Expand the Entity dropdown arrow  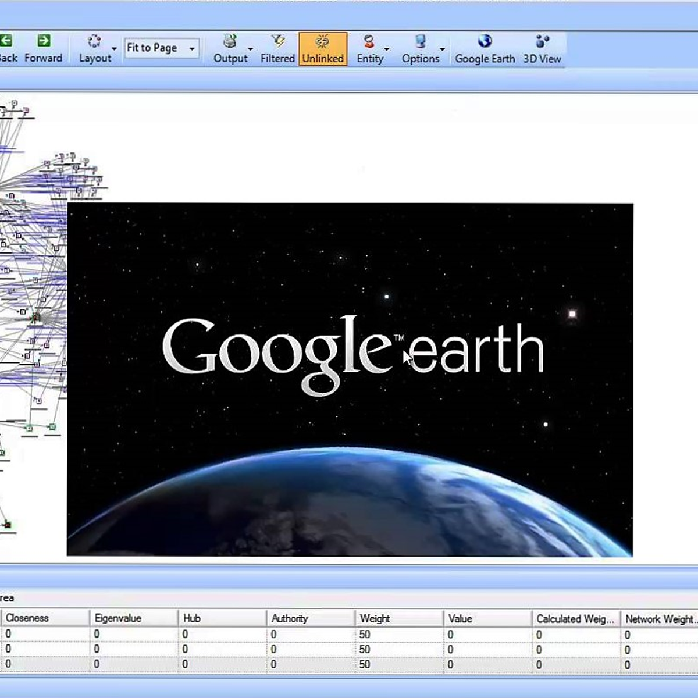pyautogui.click(x=386, y=49)
